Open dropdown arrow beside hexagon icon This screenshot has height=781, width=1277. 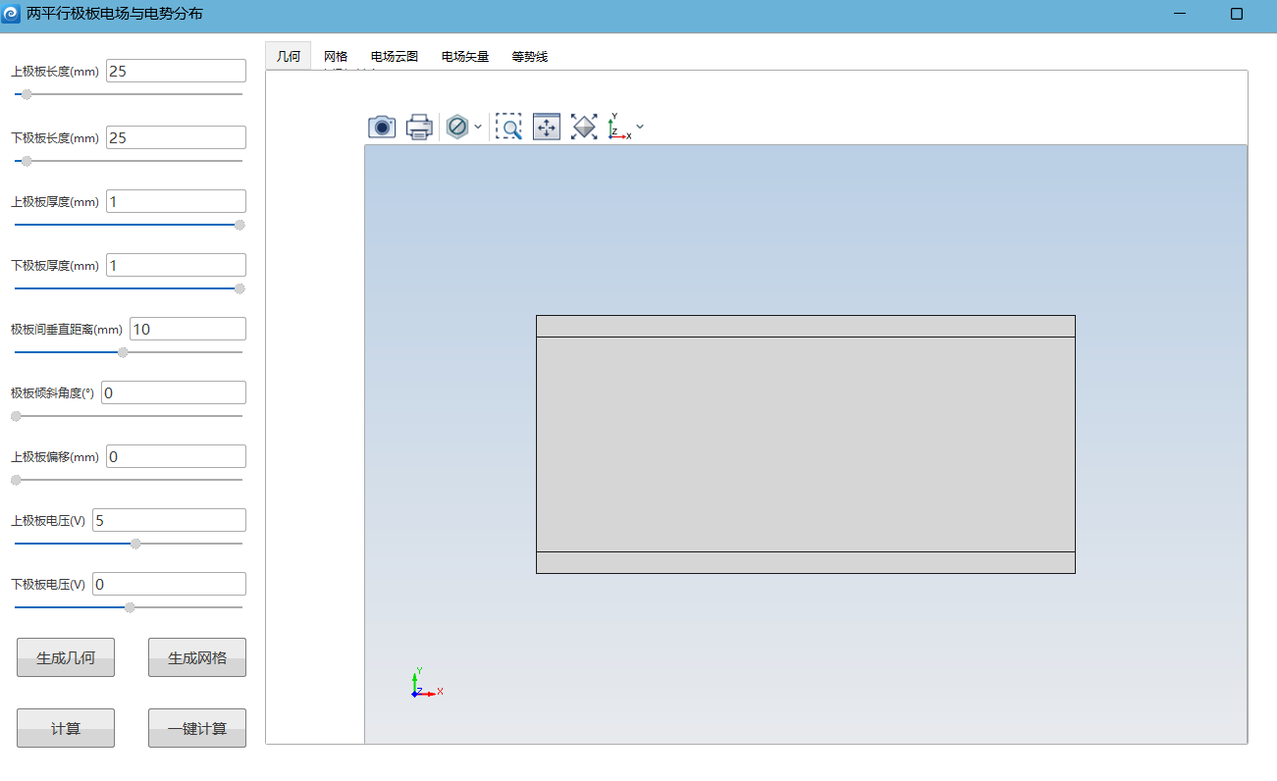(x=478, y=127)
